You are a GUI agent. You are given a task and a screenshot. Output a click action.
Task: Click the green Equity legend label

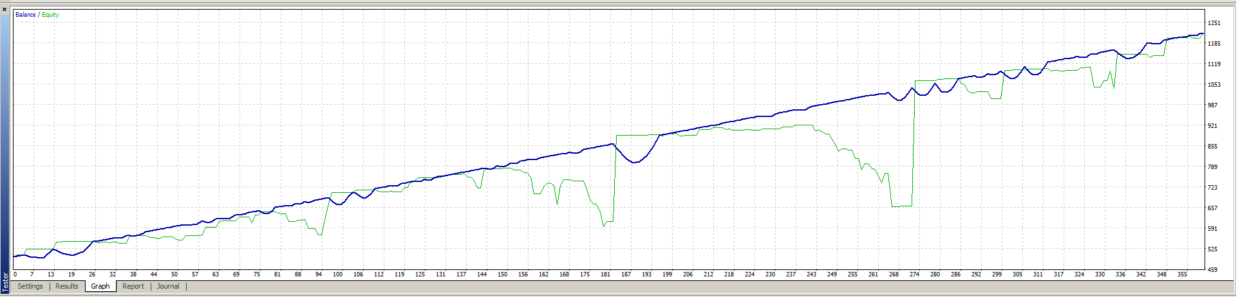[50, 15]
